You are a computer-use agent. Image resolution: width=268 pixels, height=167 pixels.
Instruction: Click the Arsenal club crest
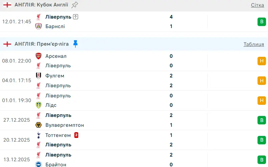38,56
